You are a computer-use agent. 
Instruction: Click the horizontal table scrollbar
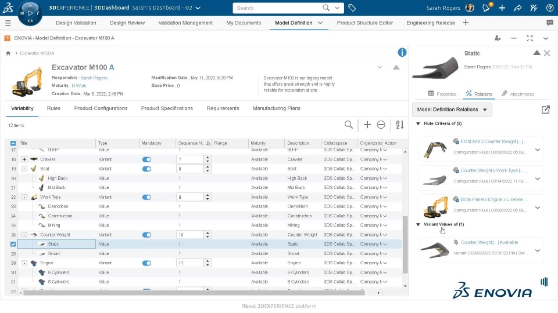pyautogui.click(x=194, y=293)
